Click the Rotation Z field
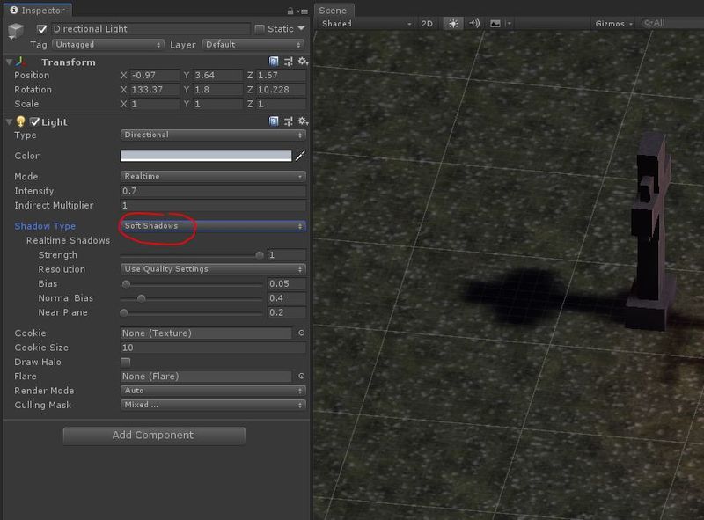 (x=281, y=90)
